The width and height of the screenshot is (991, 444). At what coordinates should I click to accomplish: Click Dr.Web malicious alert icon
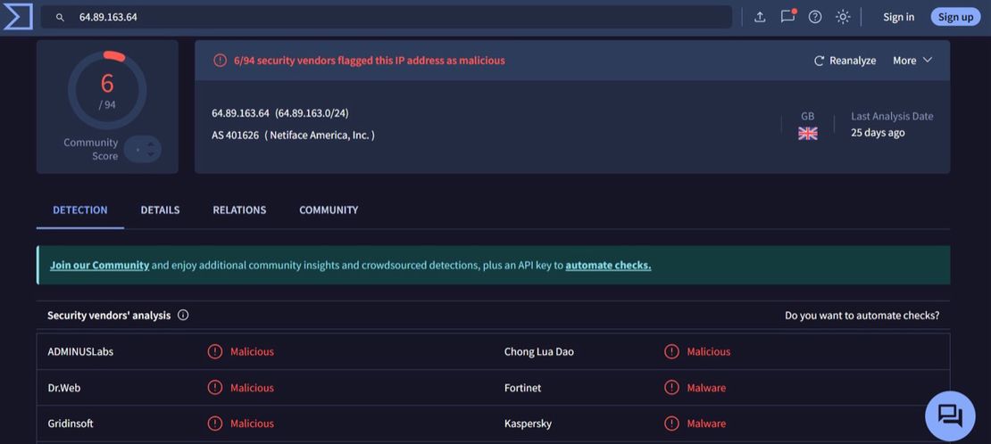coord(215,387)
